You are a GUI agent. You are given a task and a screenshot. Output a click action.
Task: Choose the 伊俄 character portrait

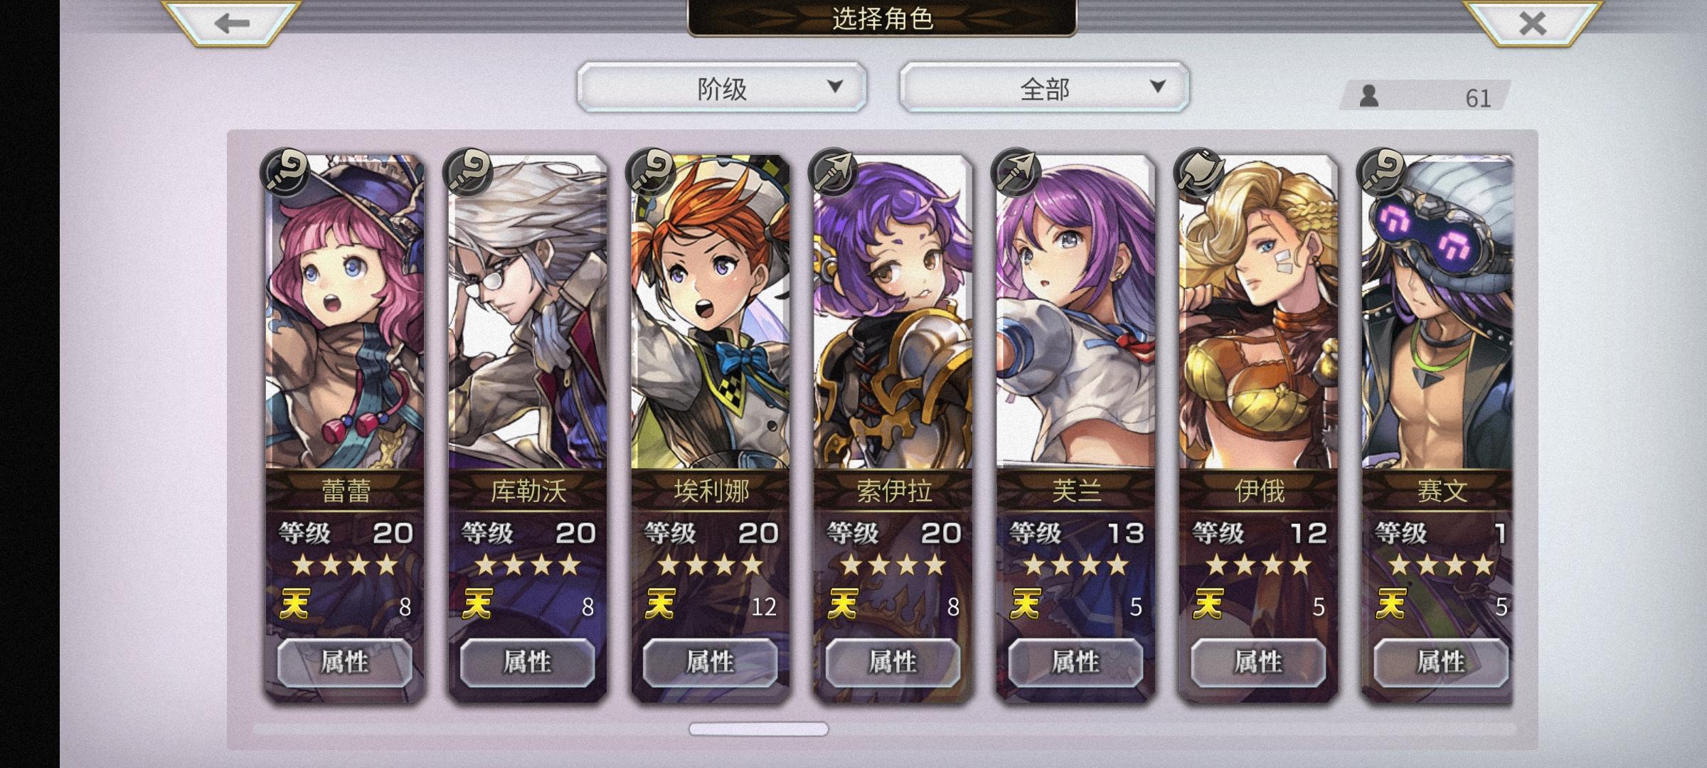(1259, 313)
